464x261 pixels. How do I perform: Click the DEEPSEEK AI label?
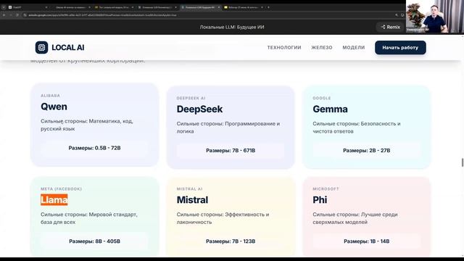(x=191, y=98)
